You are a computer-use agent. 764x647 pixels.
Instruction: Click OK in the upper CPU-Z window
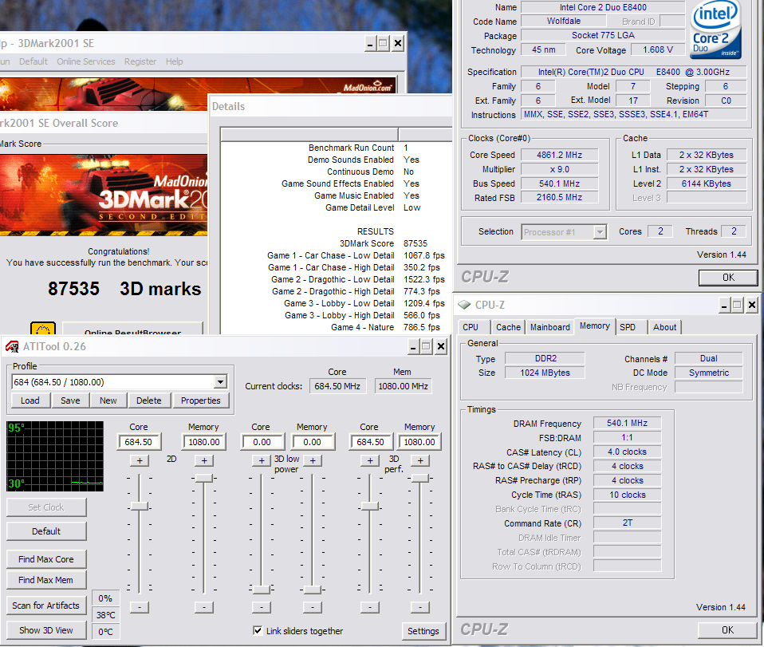(728, 278)
